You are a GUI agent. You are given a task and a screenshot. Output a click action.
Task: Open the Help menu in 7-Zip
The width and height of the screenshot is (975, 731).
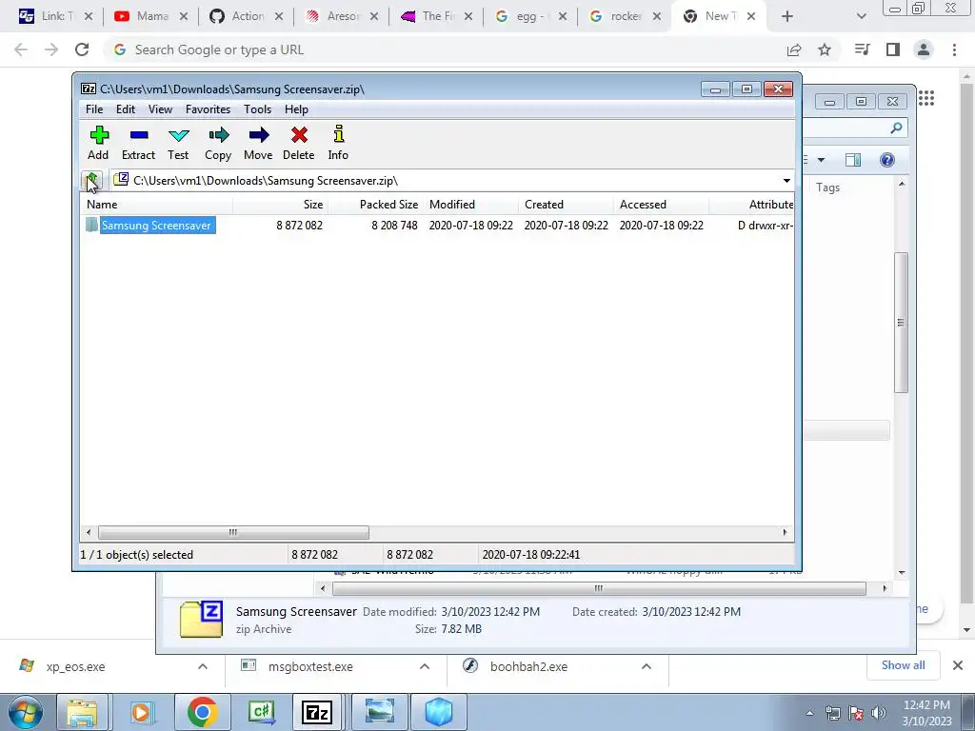pos(297,109)
